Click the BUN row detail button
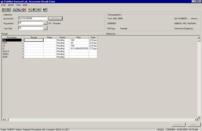The height and width of the screenshot is (131, 202). click(23, 57)
